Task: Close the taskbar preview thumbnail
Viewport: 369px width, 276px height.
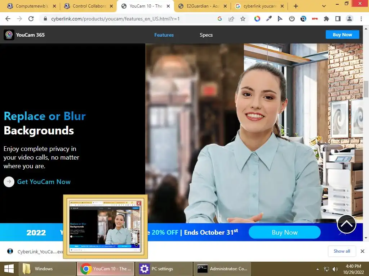Action: [139, 203]
